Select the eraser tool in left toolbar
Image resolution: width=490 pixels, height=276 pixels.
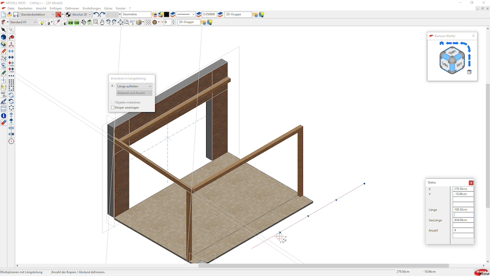coord(3,123)
